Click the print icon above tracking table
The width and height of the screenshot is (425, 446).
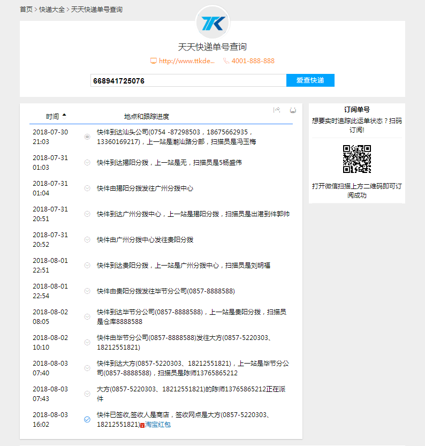point(293,110)
